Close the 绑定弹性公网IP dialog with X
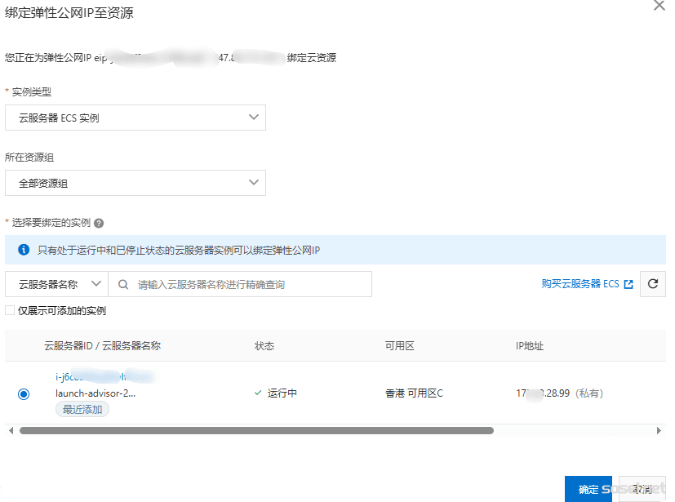The image size is (675, 502). pyautogui.click(x=659, y=6)
